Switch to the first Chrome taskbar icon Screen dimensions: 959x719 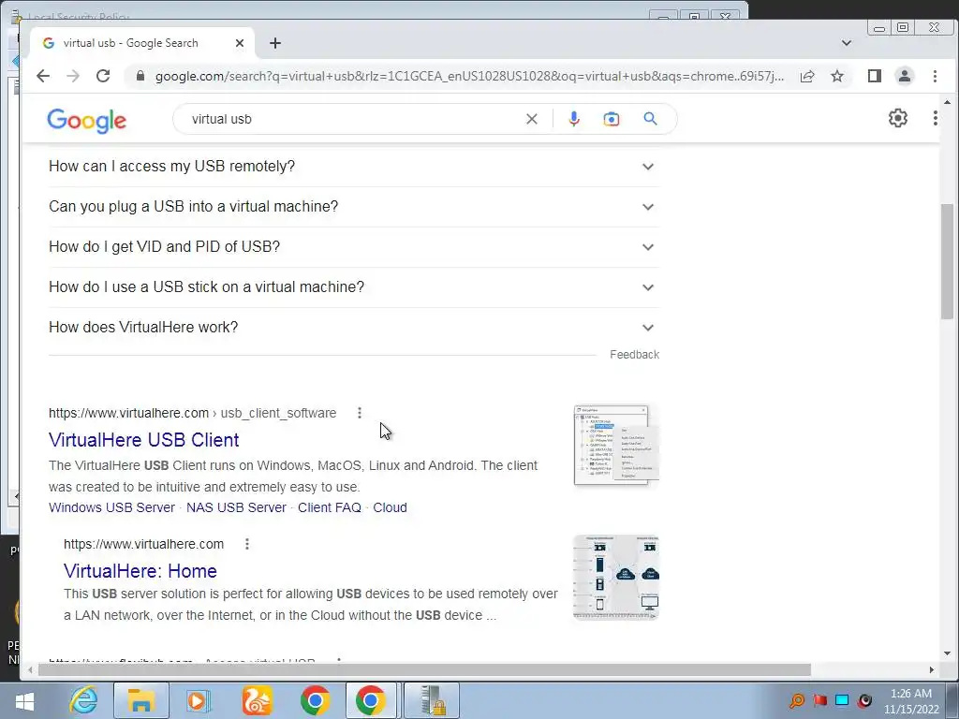click(x=315, y=700)
